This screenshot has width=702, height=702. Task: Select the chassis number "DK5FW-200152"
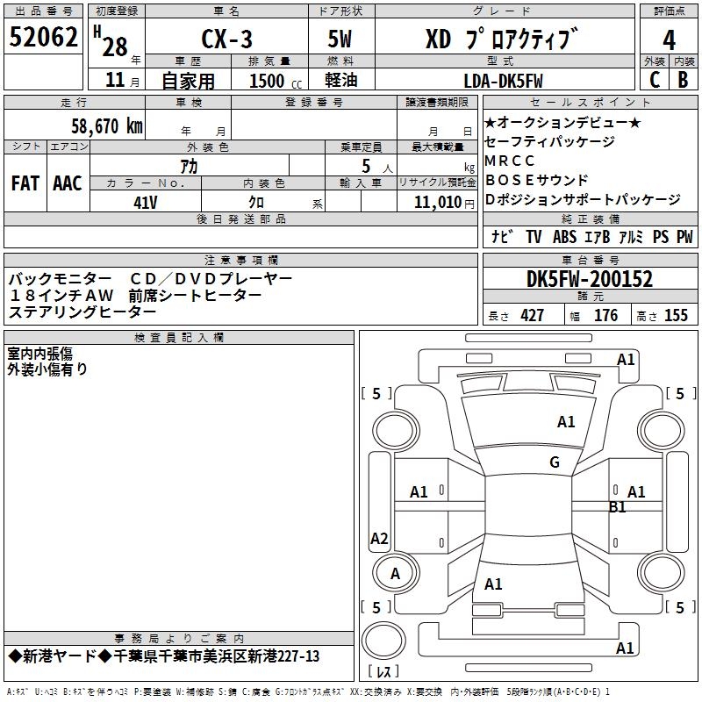(x=590, y=279)
